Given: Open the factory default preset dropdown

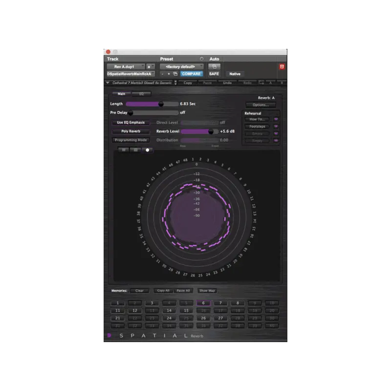Looking at the screenshot, I should coord(181,66).
